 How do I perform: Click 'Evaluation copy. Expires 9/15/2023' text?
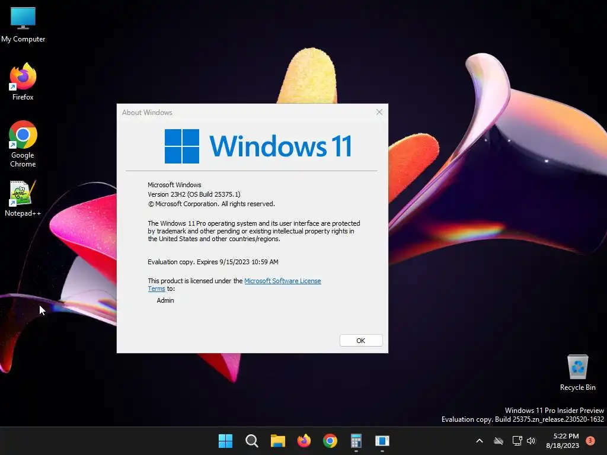tap(213, 262)
